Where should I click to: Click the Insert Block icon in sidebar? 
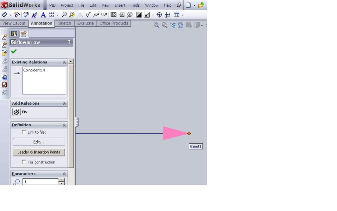pos(4,53)
